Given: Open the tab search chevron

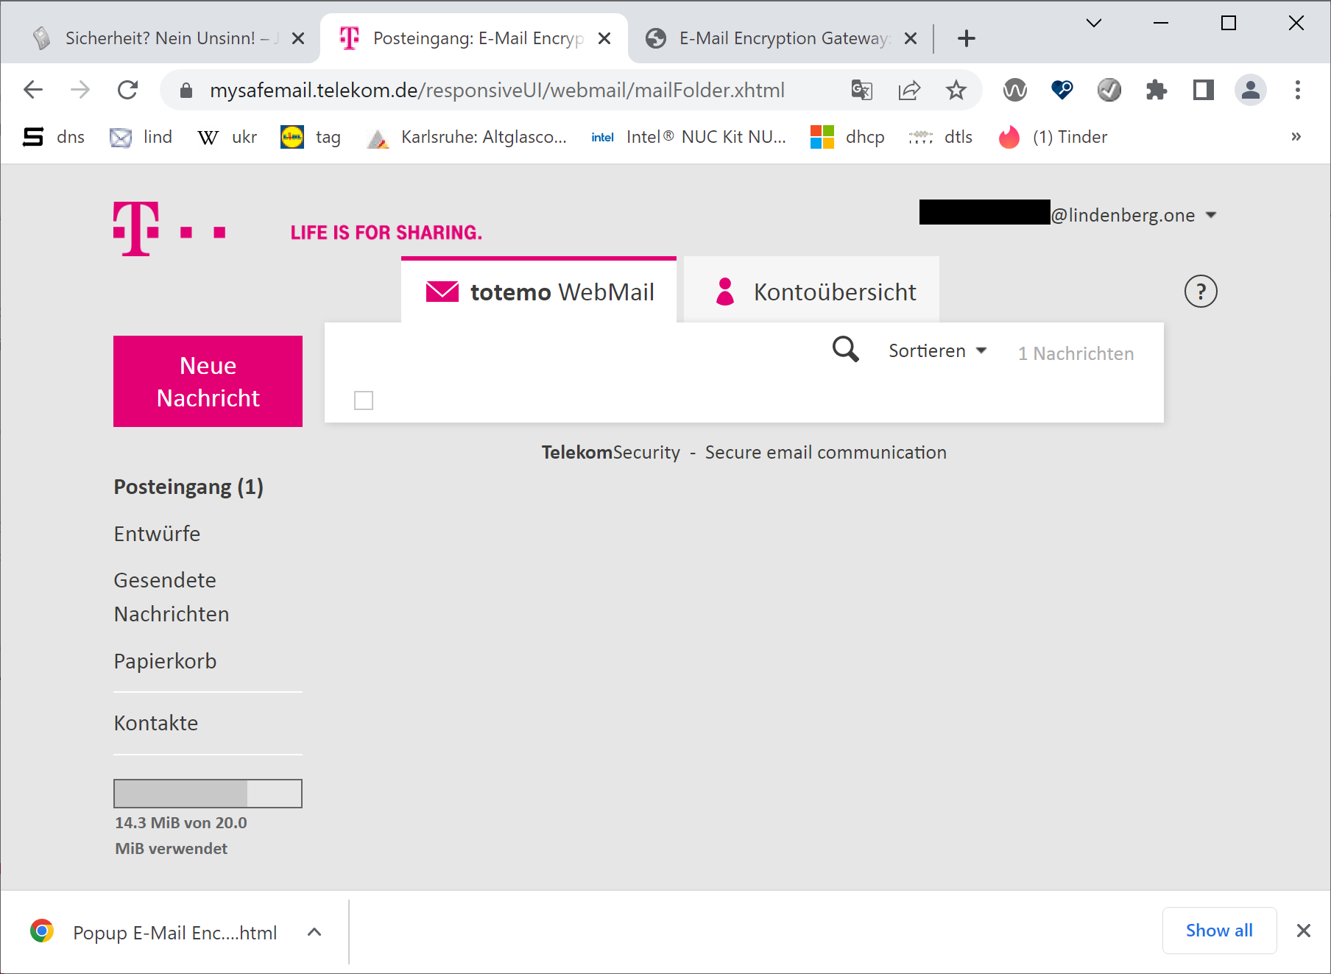Looking at the screenshot, I should (x=1094, y=23).
